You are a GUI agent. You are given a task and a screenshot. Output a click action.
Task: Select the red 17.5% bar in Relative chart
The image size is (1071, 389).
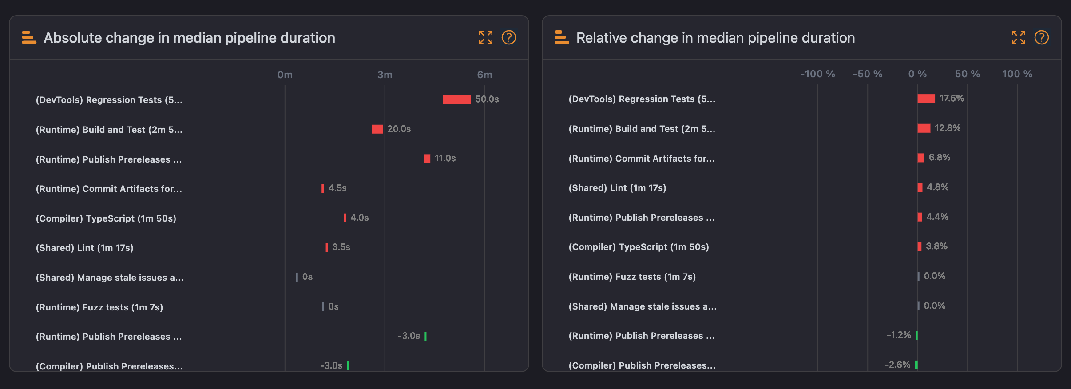click(926, 99)
